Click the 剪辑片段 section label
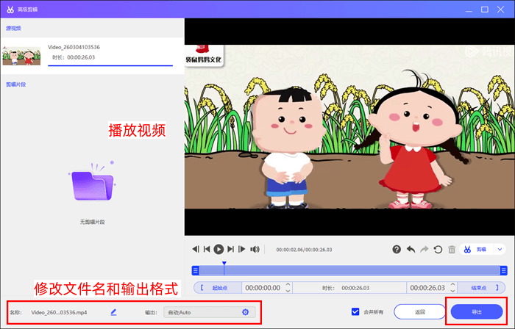This screenshot has width=515, height=329. pyautogui.click(x=15, y=84)
